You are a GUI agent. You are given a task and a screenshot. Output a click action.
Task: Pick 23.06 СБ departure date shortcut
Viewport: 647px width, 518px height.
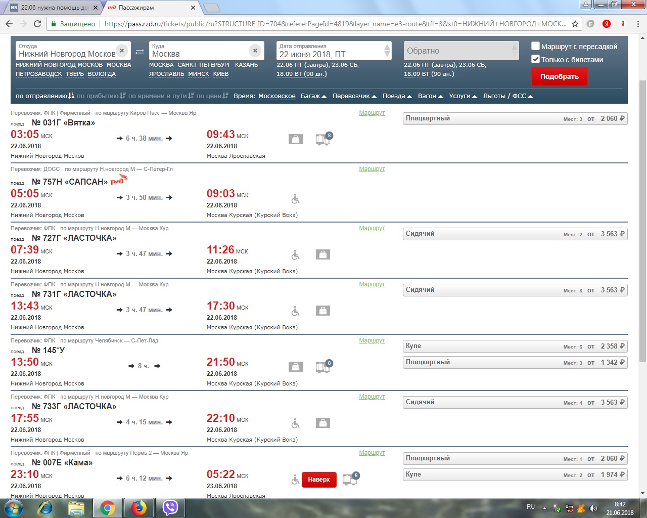(x=345, y=65)
